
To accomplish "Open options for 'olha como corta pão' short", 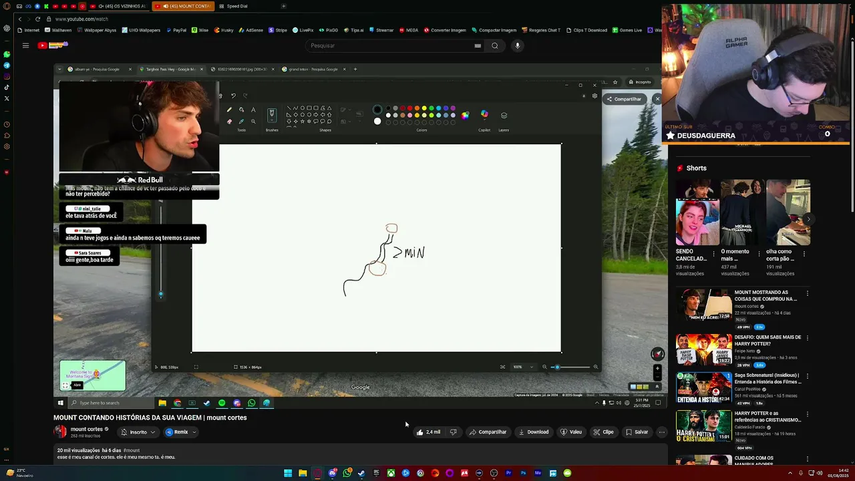I will pyautogui.click(x=804, y=254).
